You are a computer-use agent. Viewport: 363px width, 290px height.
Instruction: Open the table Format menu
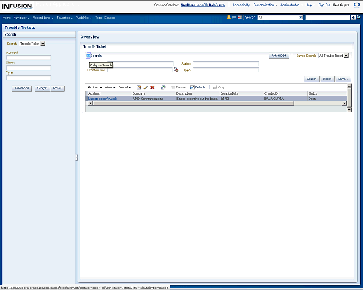[x=125, y=87]
